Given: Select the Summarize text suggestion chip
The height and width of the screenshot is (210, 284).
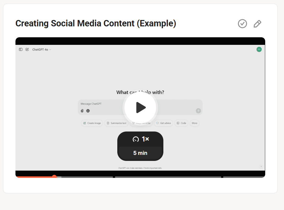Looking at the screenshot, I should (x=116, y=123).
